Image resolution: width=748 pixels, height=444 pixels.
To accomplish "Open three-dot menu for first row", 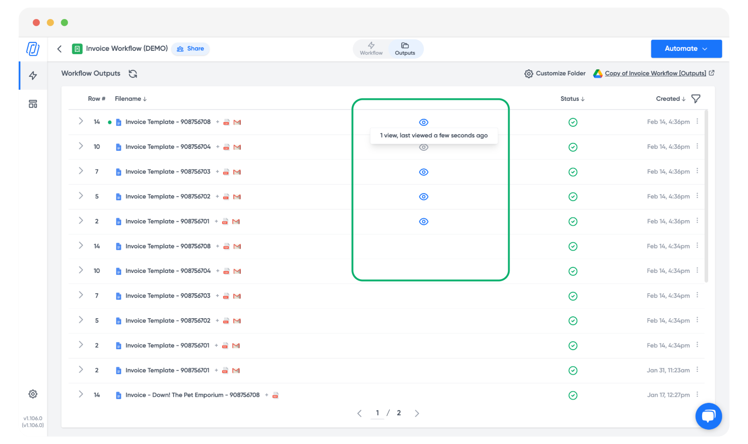I will [x=697, y=122].
